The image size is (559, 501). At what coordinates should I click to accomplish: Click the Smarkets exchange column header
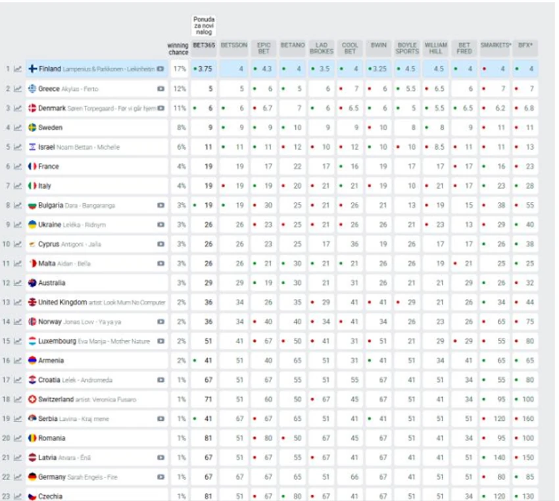click(495, 45)
